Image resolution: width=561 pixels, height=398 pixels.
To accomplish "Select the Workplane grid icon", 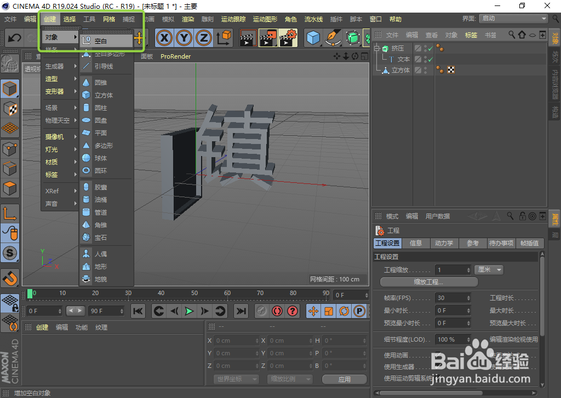I will click(x=10, y=128).
